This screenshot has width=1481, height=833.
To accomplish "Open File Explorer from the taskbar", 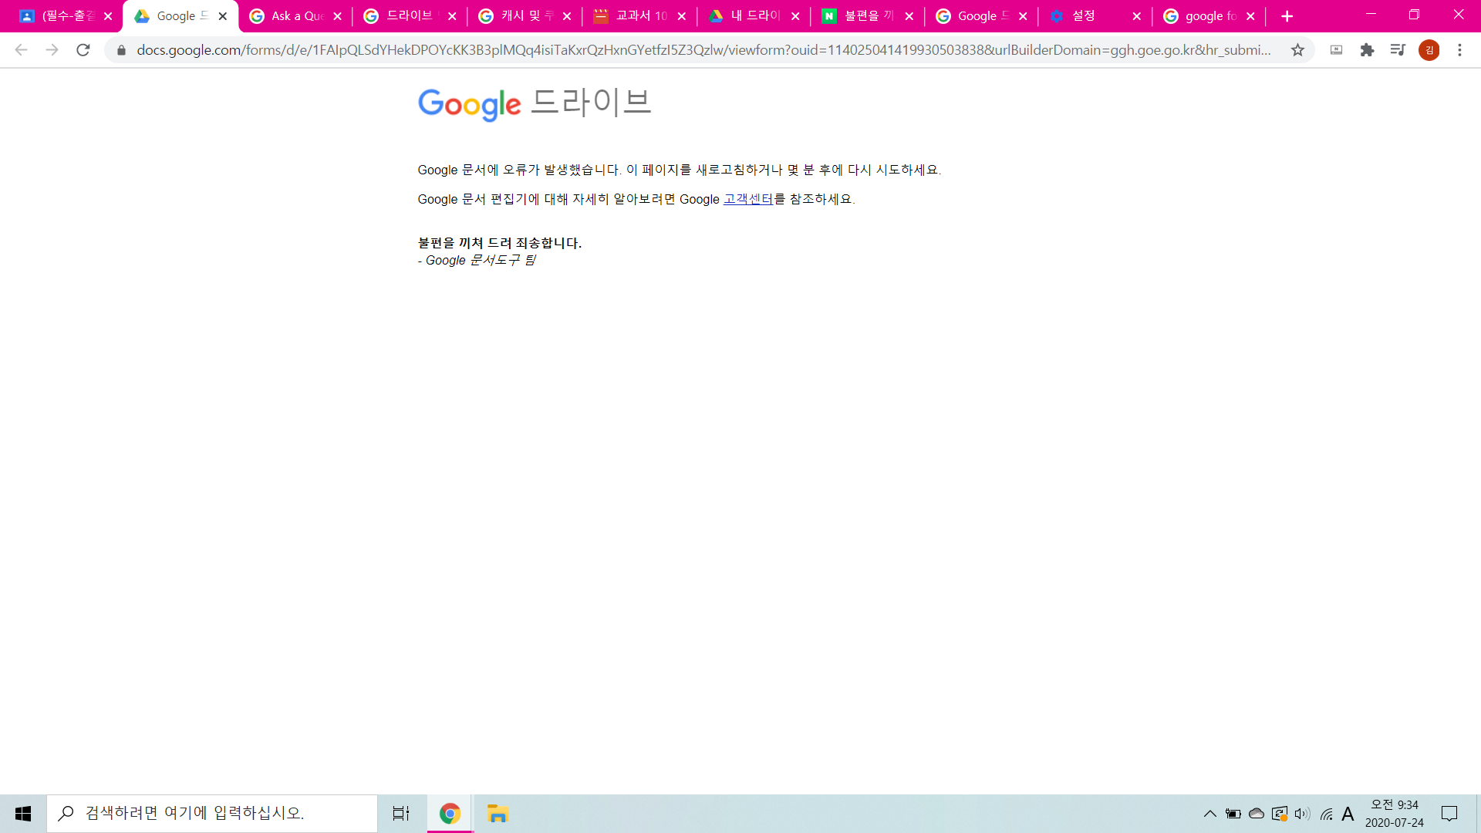I will pos(498,814).
